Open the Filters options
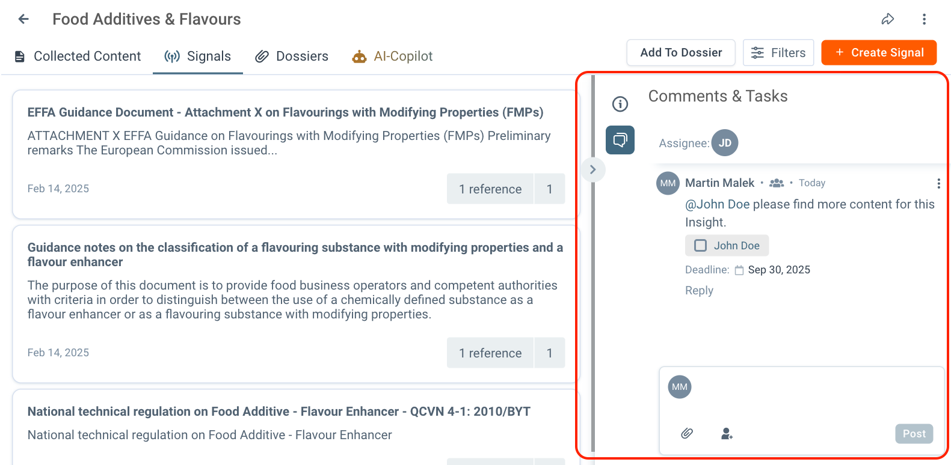 pyautogui.click(x=778, y=53)
